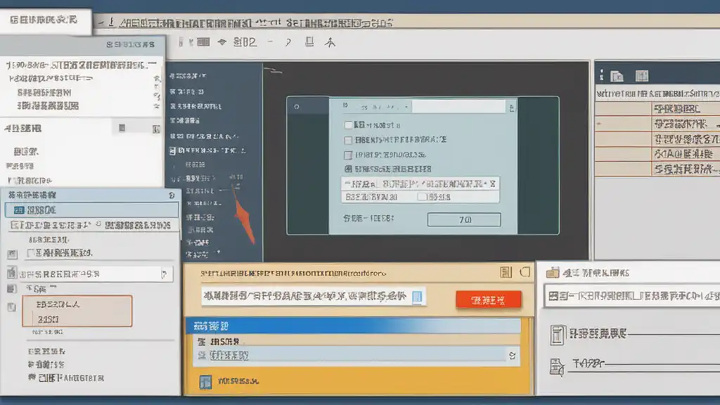Click the wide input field in the lower-right panel

tap(632, 296)
